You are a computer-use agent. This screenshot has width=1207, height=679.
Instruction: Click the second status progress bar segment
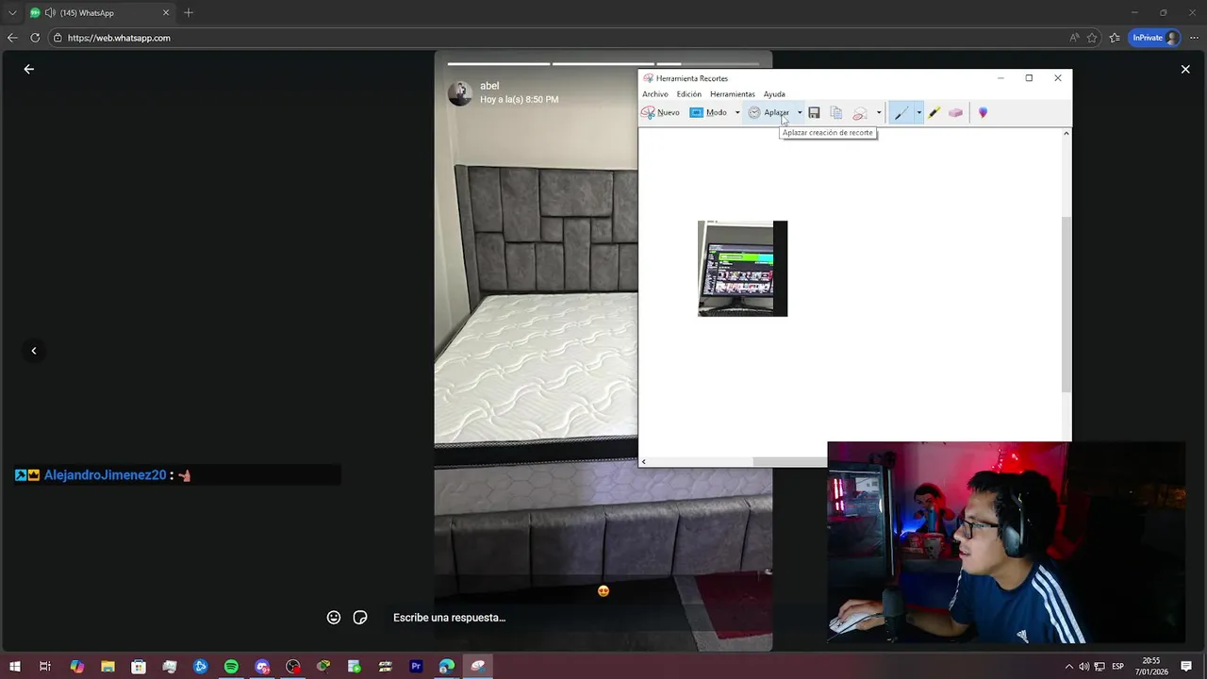[603, 64]
